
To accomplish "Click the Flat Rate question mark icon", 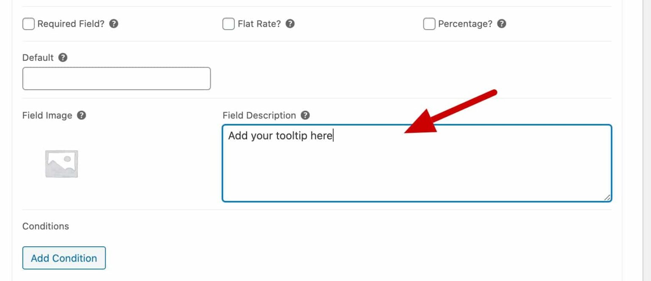I will coord(290,24).
